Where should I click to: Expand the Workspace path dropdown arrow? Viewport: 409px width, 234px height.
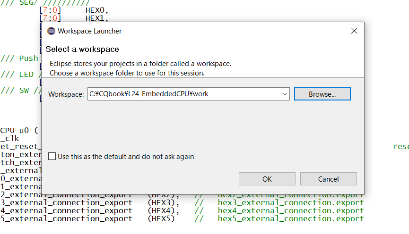click(285, 94)
